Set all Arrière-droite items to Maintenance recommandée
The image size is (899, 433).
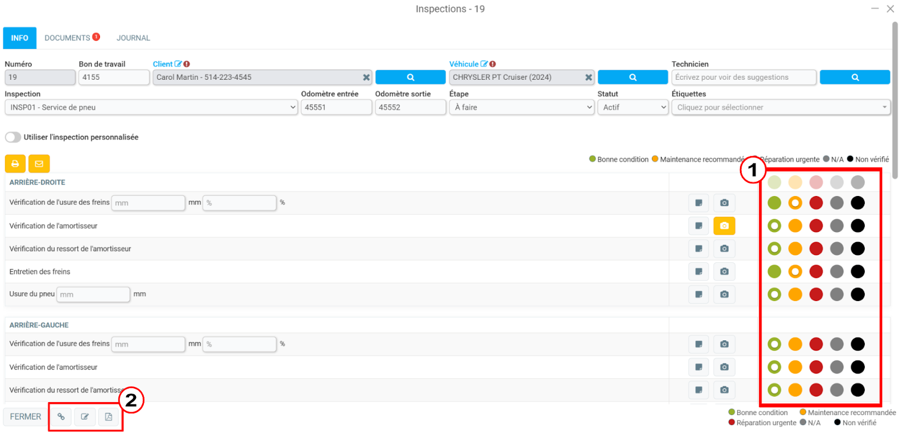(x=795, y=182)
